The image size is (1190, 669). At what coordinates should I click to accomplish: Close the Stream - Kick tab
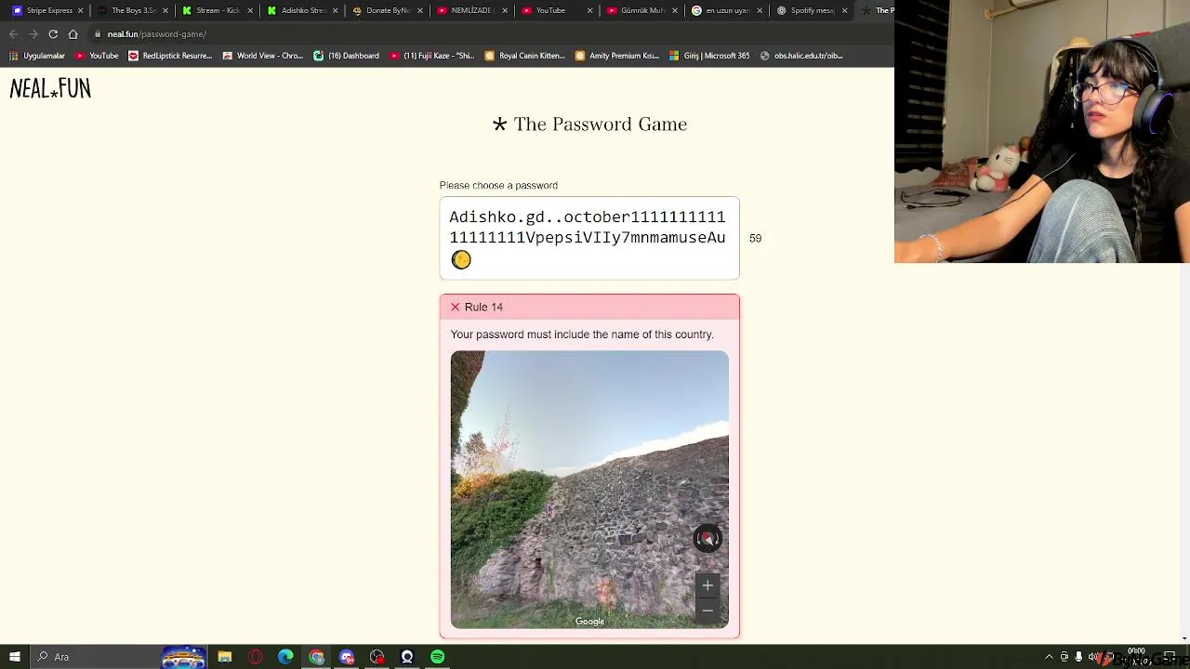click(250, 10)
